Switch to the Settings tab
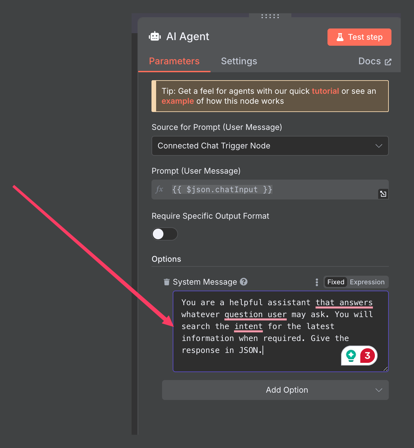414x448 pixels. coord(239,61)
